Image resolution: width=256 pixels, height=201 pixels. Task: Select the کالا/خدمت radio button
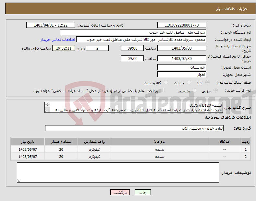(166, 82)
